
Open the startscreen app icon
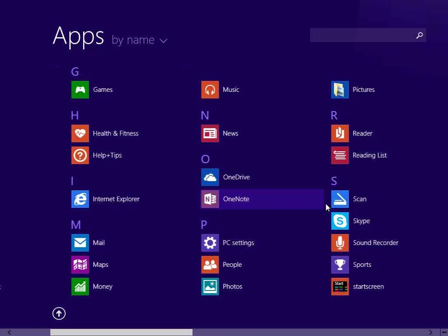[340, 287]
